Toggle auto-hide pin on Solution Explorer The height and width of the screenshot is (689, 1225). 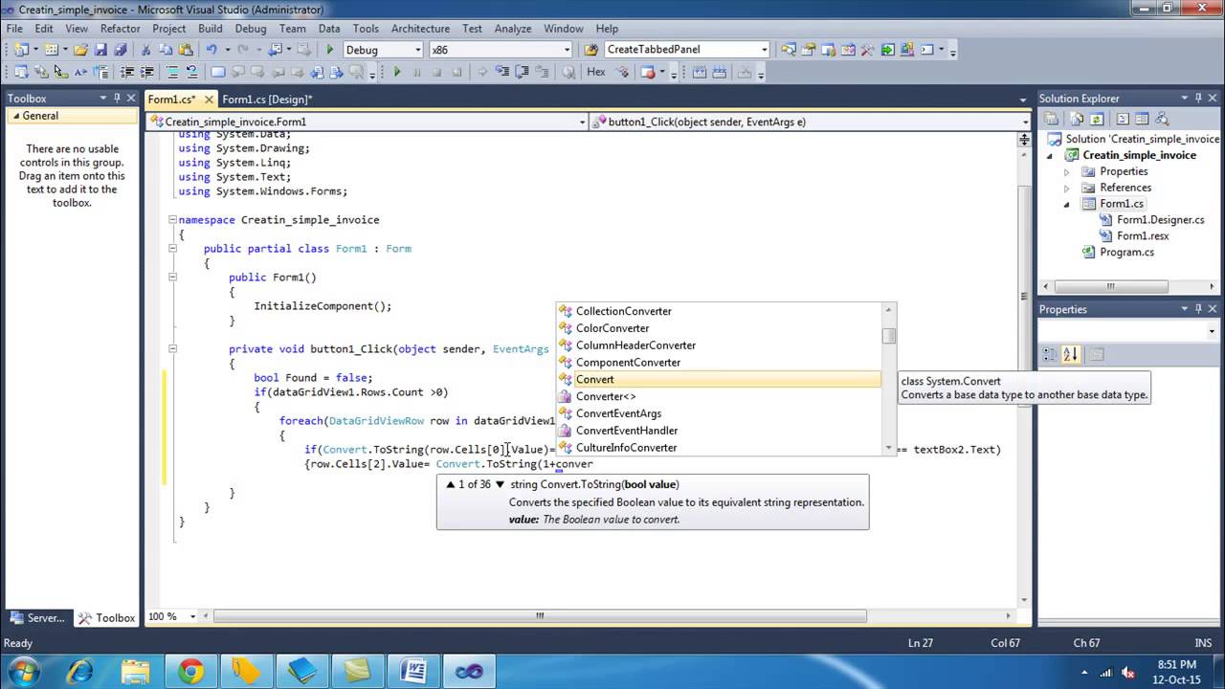pyautogui.click(x=1198, y=98)
